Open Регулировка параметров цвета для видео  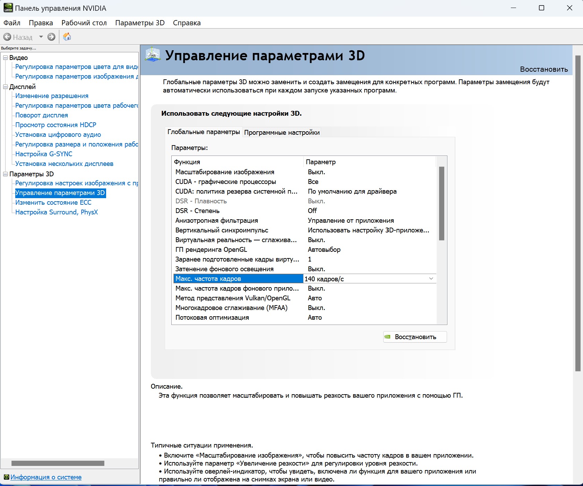(77, 67)
